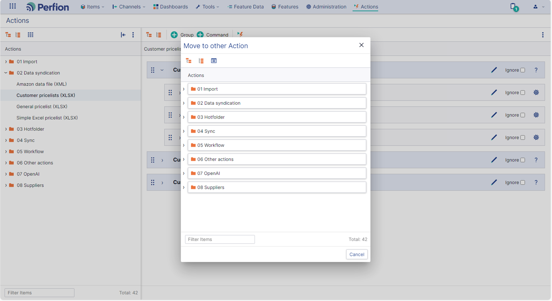Click the details view icon in Move dialog

tap(214, 61)
